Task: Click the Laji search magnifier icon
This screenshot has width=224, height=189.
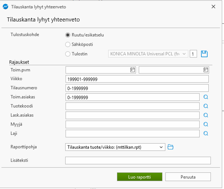Action: pos(205,134)
